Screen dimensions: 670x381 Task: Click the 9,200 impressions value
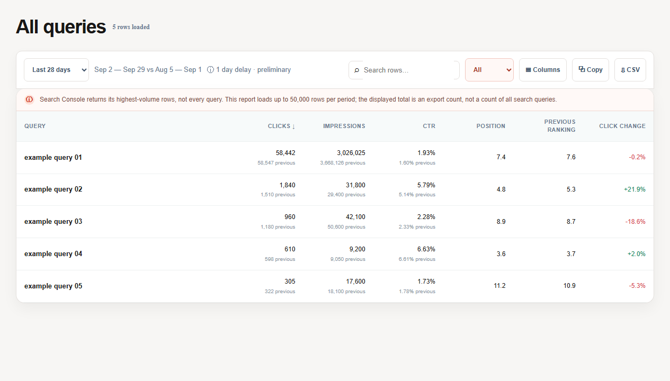point(357,249)
